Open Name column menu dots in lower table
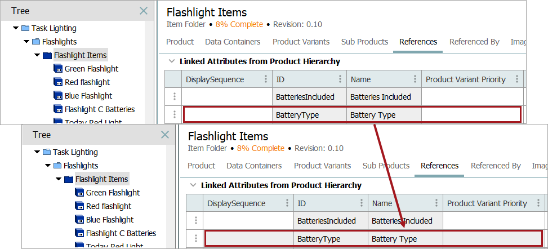The width and height of the screenshot is (548, 249). [x=436, y=203]
